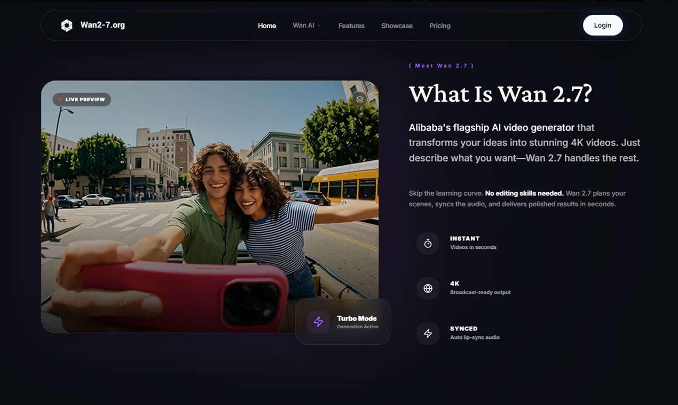Open the Showcase page
The width and height of the screenshot is (678, 405).
click(397, 26)
